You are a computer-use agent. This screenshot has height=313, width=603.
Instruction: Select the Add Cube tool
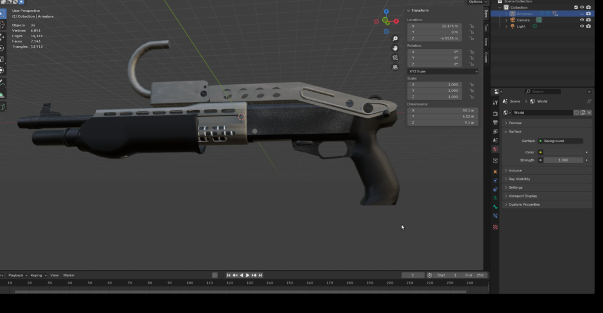point(2,107)
